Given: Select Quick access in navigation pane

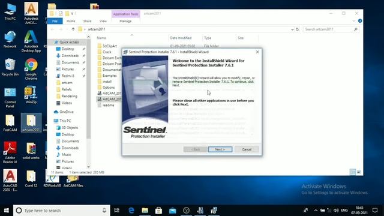Looking at the screenshot, I should 69,42.
